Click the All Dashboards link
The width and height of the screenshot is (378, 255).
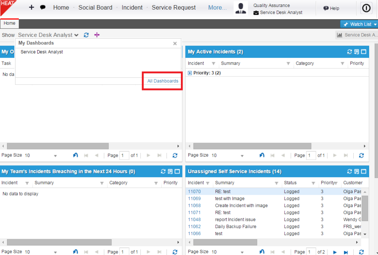(x=163, y=81)
